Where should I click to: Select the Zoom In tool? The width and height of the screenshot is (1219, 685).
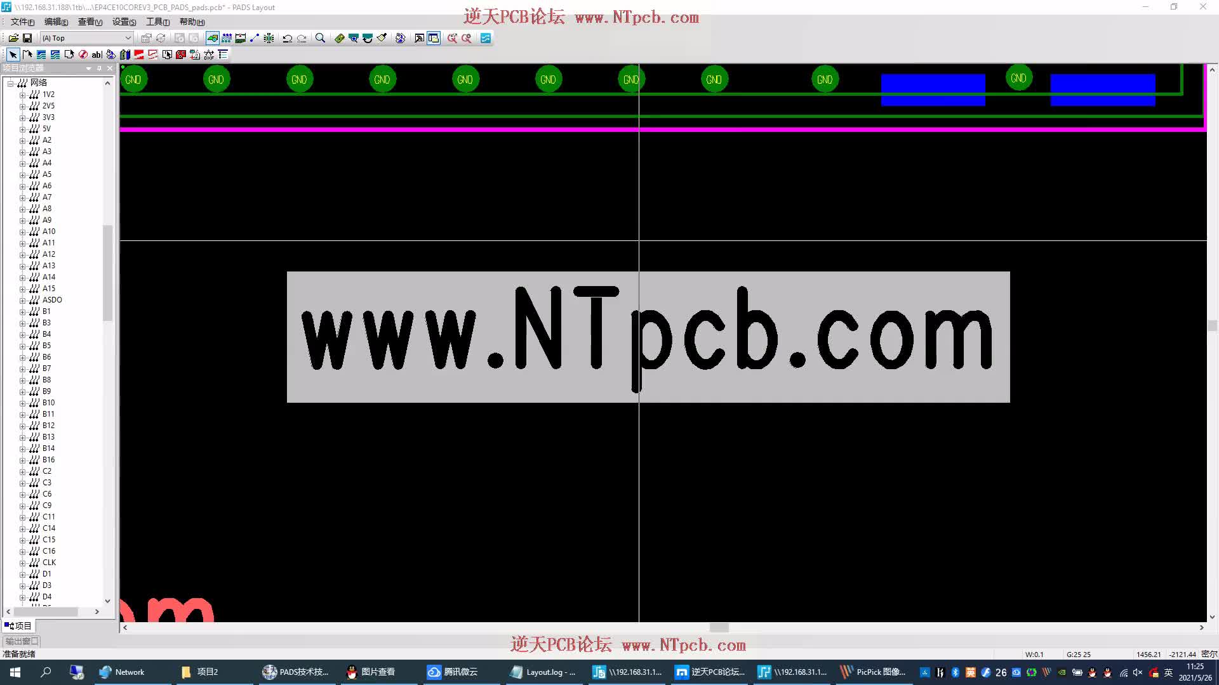[x=321, y=37]
